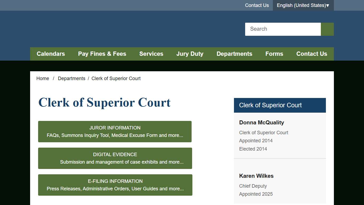The height and width of the screenshot is (205, 364).
Task: Open the Pay Fines & Fees page
Action: pos(102,54)
